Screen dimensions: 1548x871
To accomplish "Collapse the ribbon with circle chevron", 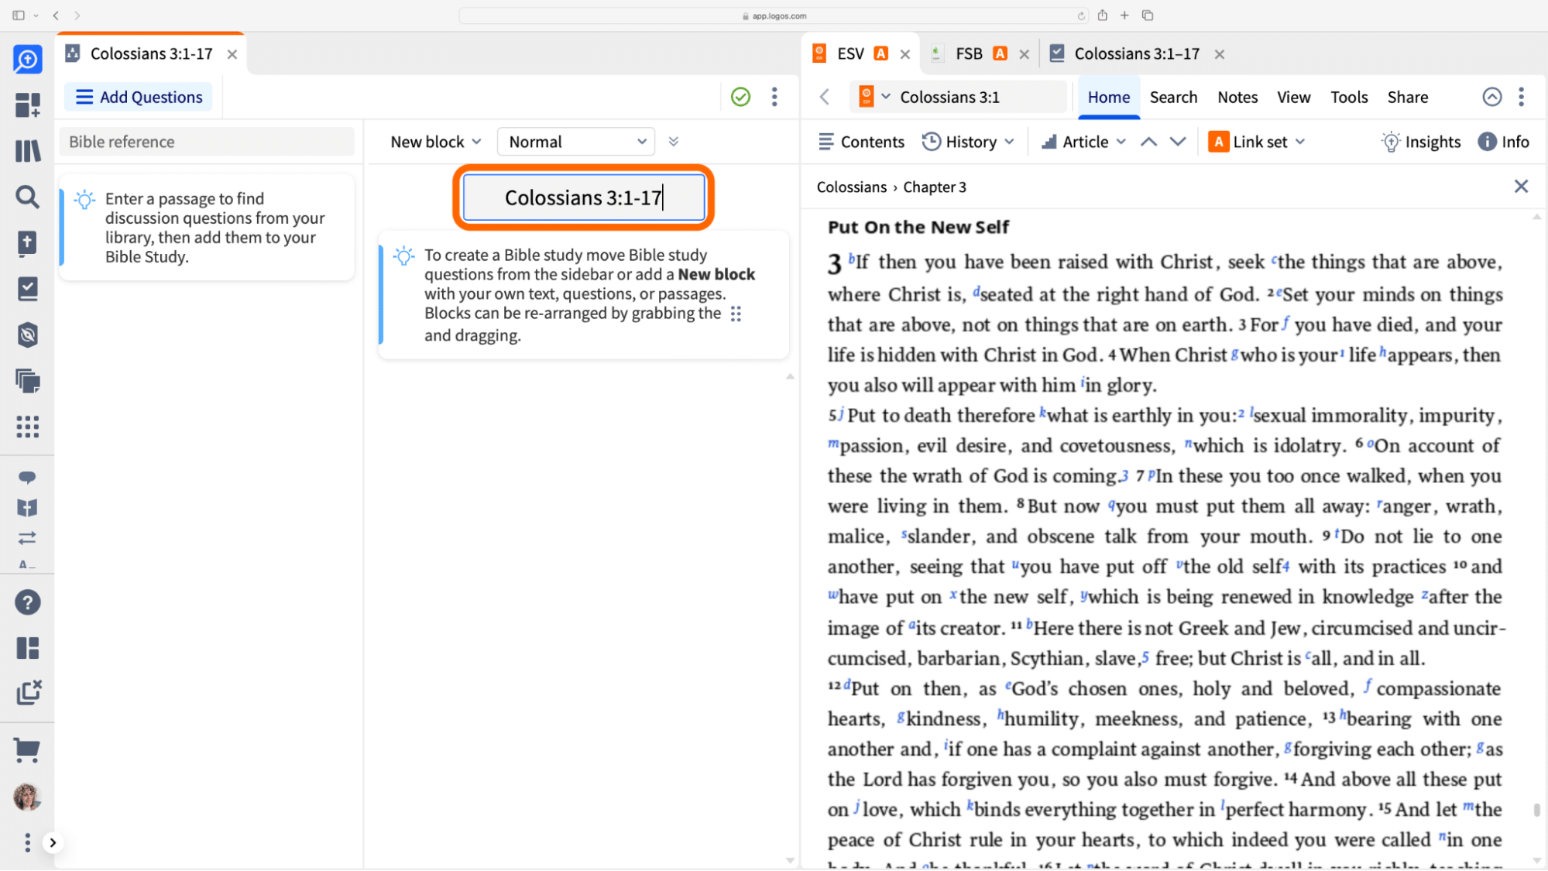I will 1492,97.
